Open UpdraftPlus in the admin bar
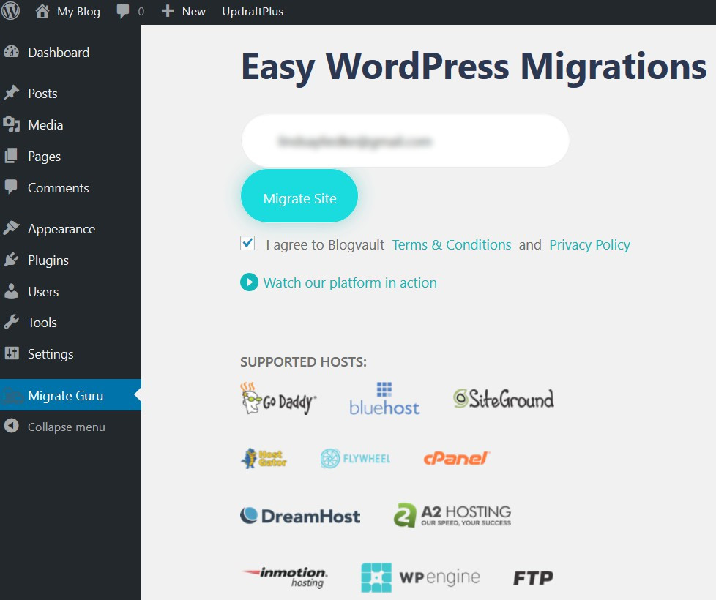This screenshot has width=716, height=600. (x=253, y=12)
